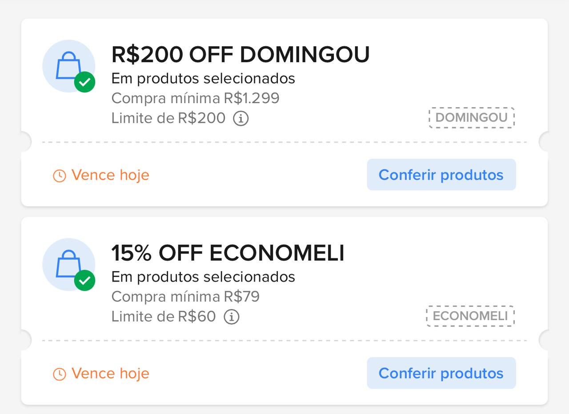Select the R$200 OFF DOMINGOU title

tap(240, 55)
